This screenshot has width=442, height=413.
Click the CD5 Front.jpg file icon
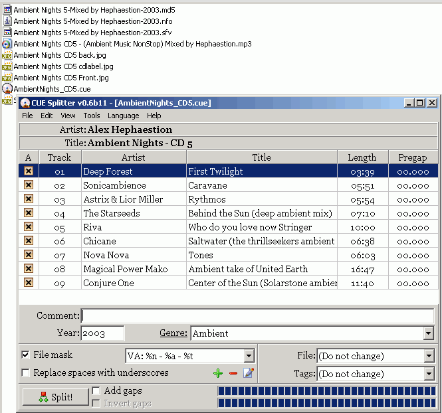(7, 78)
